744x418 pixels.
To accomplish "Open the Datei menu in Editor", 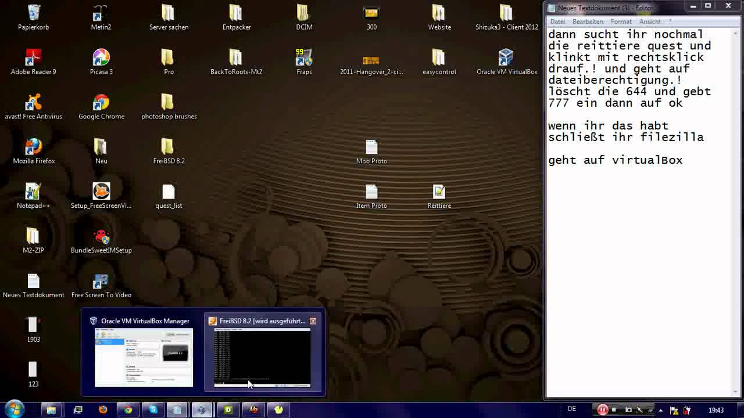I will tap(557, 21).
